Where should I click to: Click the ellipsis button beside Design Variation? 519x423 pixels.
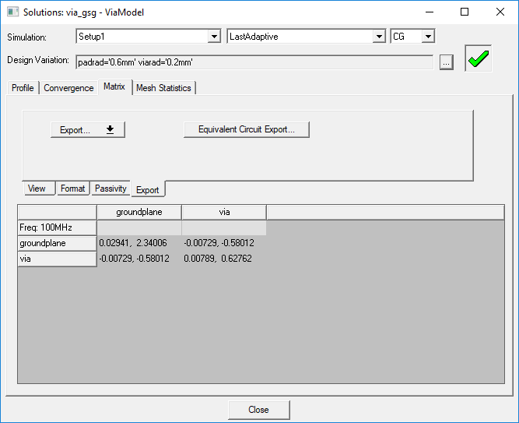coord(446,63)
